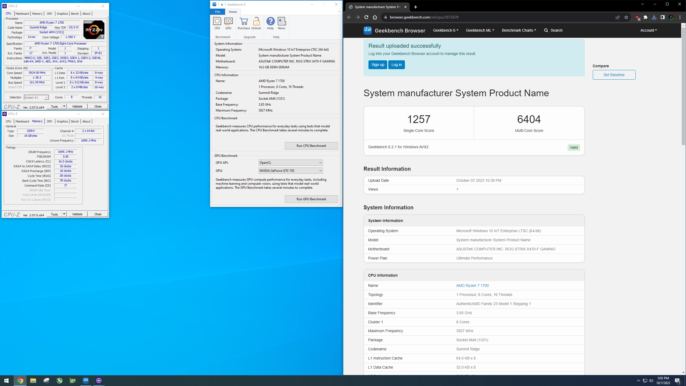686x386 pixels.
Task: Open Chrome downloads icon
Action: pyautogui.click(x=654, y=17)
